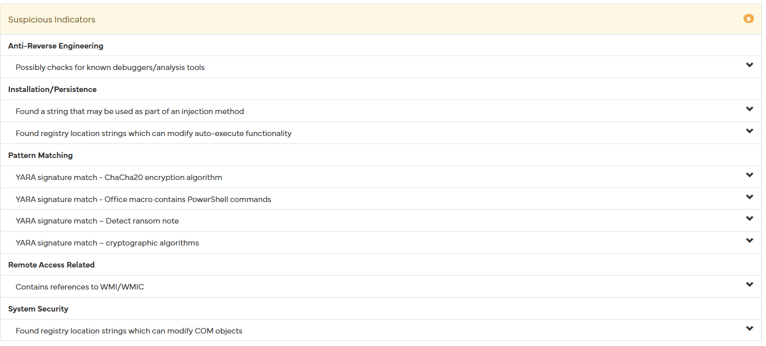Image resolution: width=766 pixels, height=346 pixels.
Task: Open the ChaCha20 encryption algorithm YARA match
Action: click(118, 177)
